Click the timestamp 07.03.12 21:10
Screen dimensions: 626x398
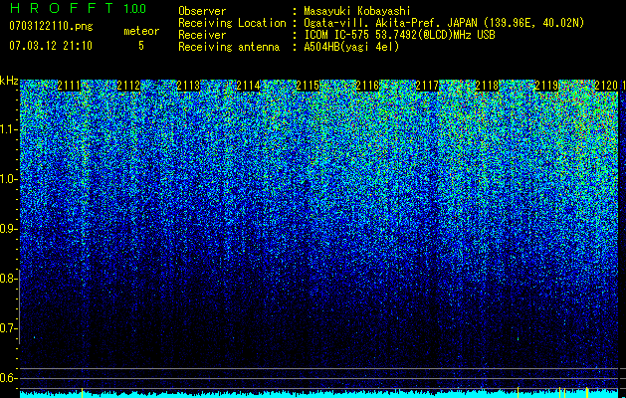click(51, 46)
